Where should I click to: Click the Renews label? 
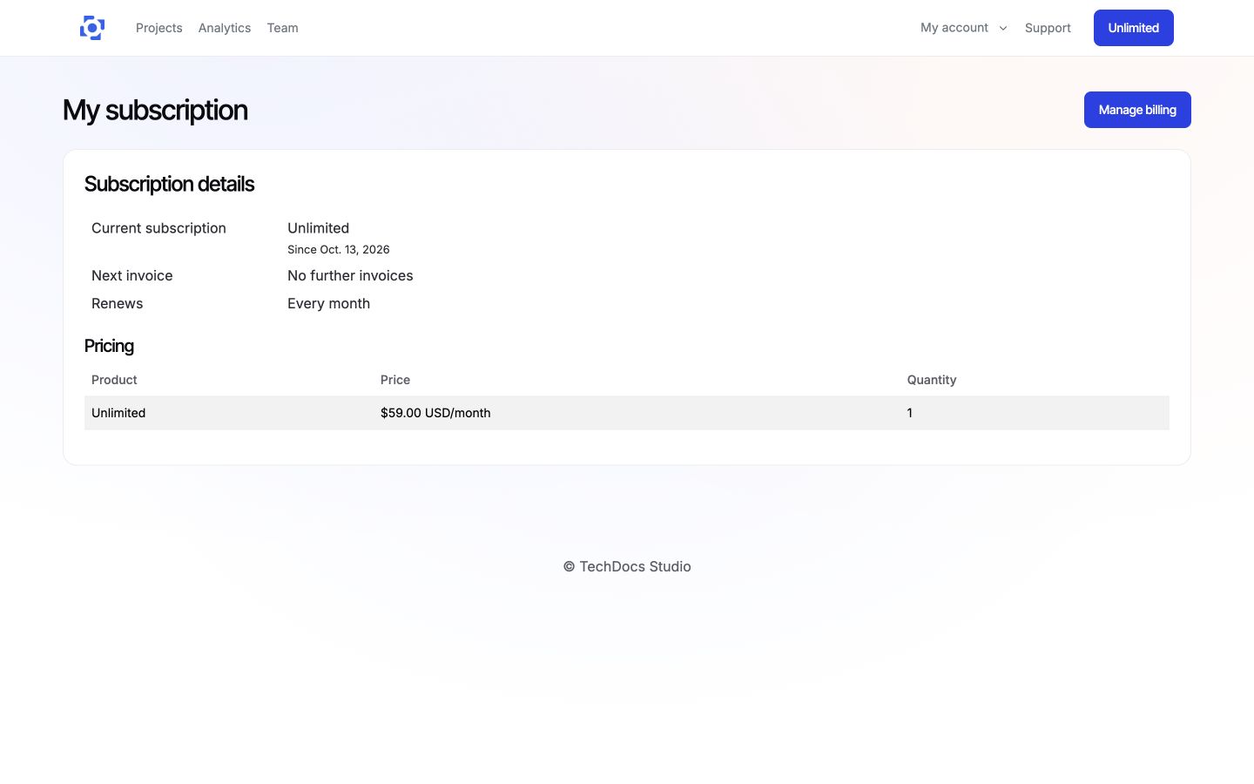coord(118,303)
